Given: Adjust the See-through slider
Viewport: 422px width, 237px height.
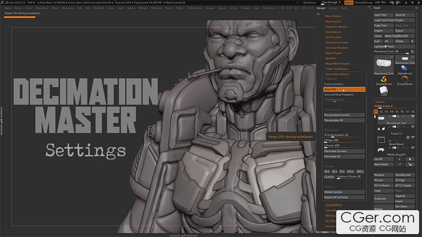Looking at the screenshot, I should pyautogui.click(x=332, y=2).
